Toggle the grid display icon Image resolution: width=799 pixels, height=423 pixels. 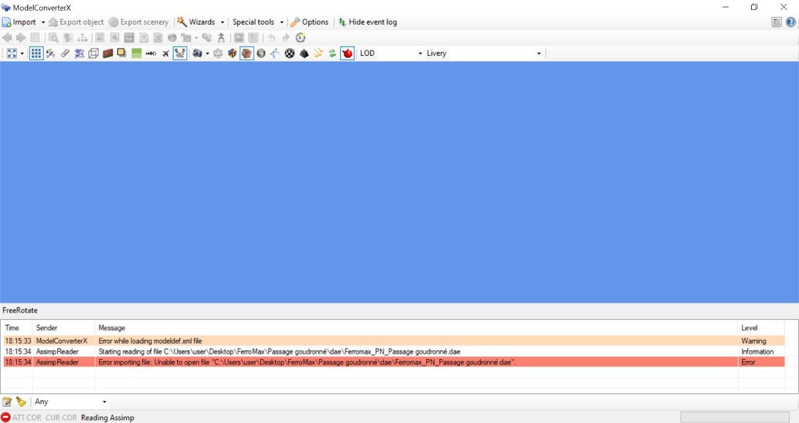tap(35, 53)
